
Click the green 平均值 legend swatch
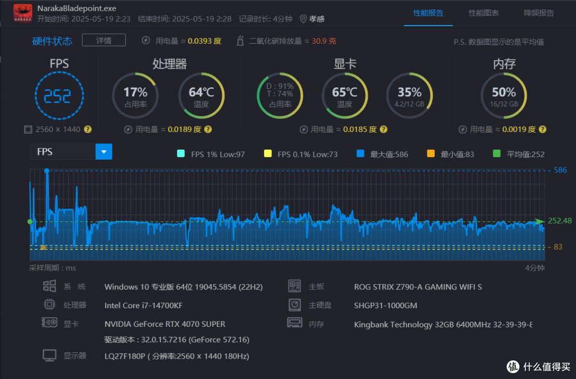[x=497, y=154]
